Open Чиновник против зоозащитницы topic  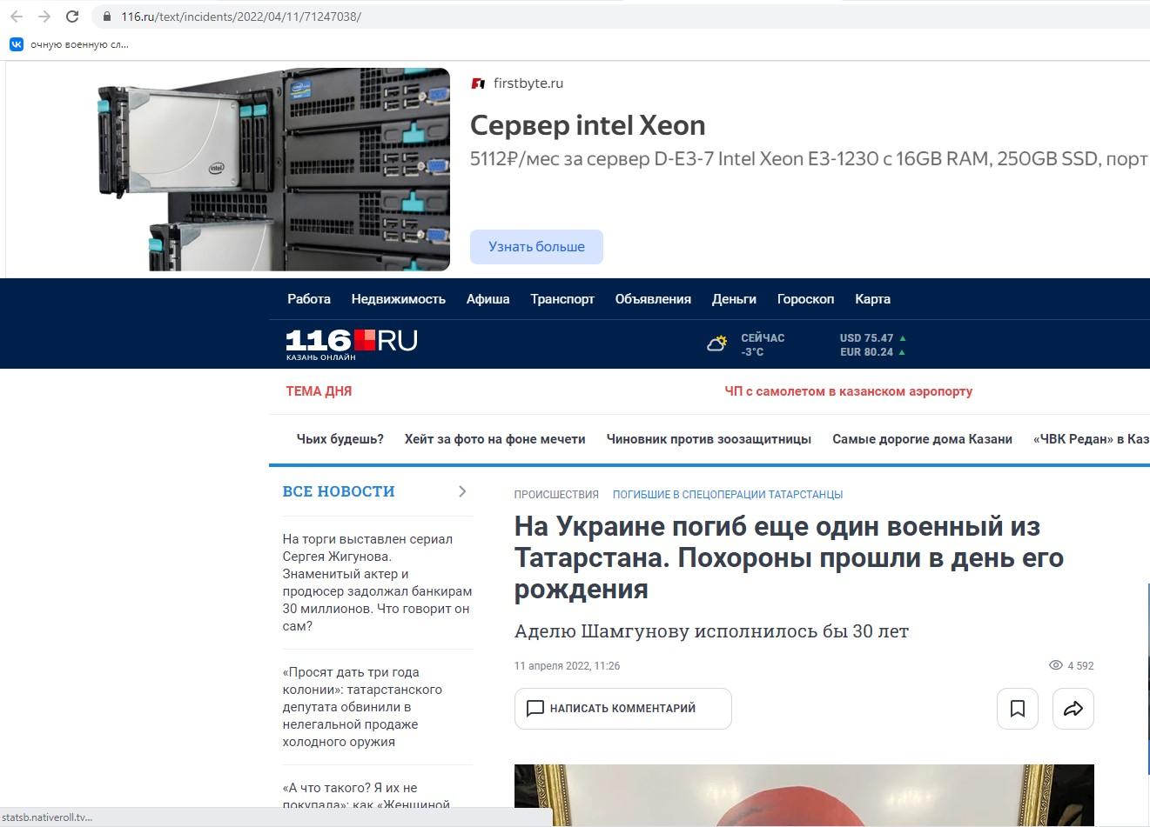coord(709,439)
